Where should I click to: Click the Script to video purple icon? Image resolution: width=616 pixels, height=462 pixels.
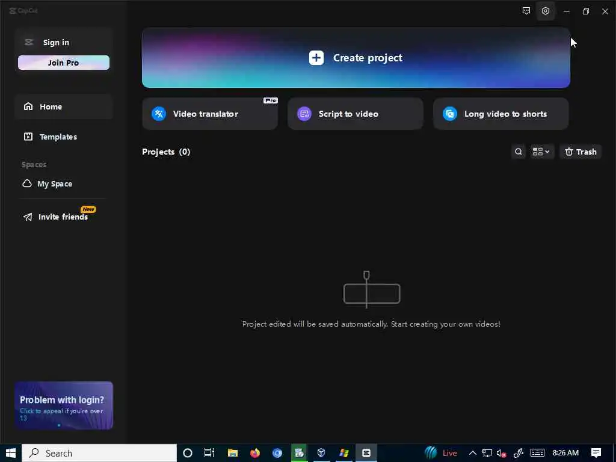[304, 114]
